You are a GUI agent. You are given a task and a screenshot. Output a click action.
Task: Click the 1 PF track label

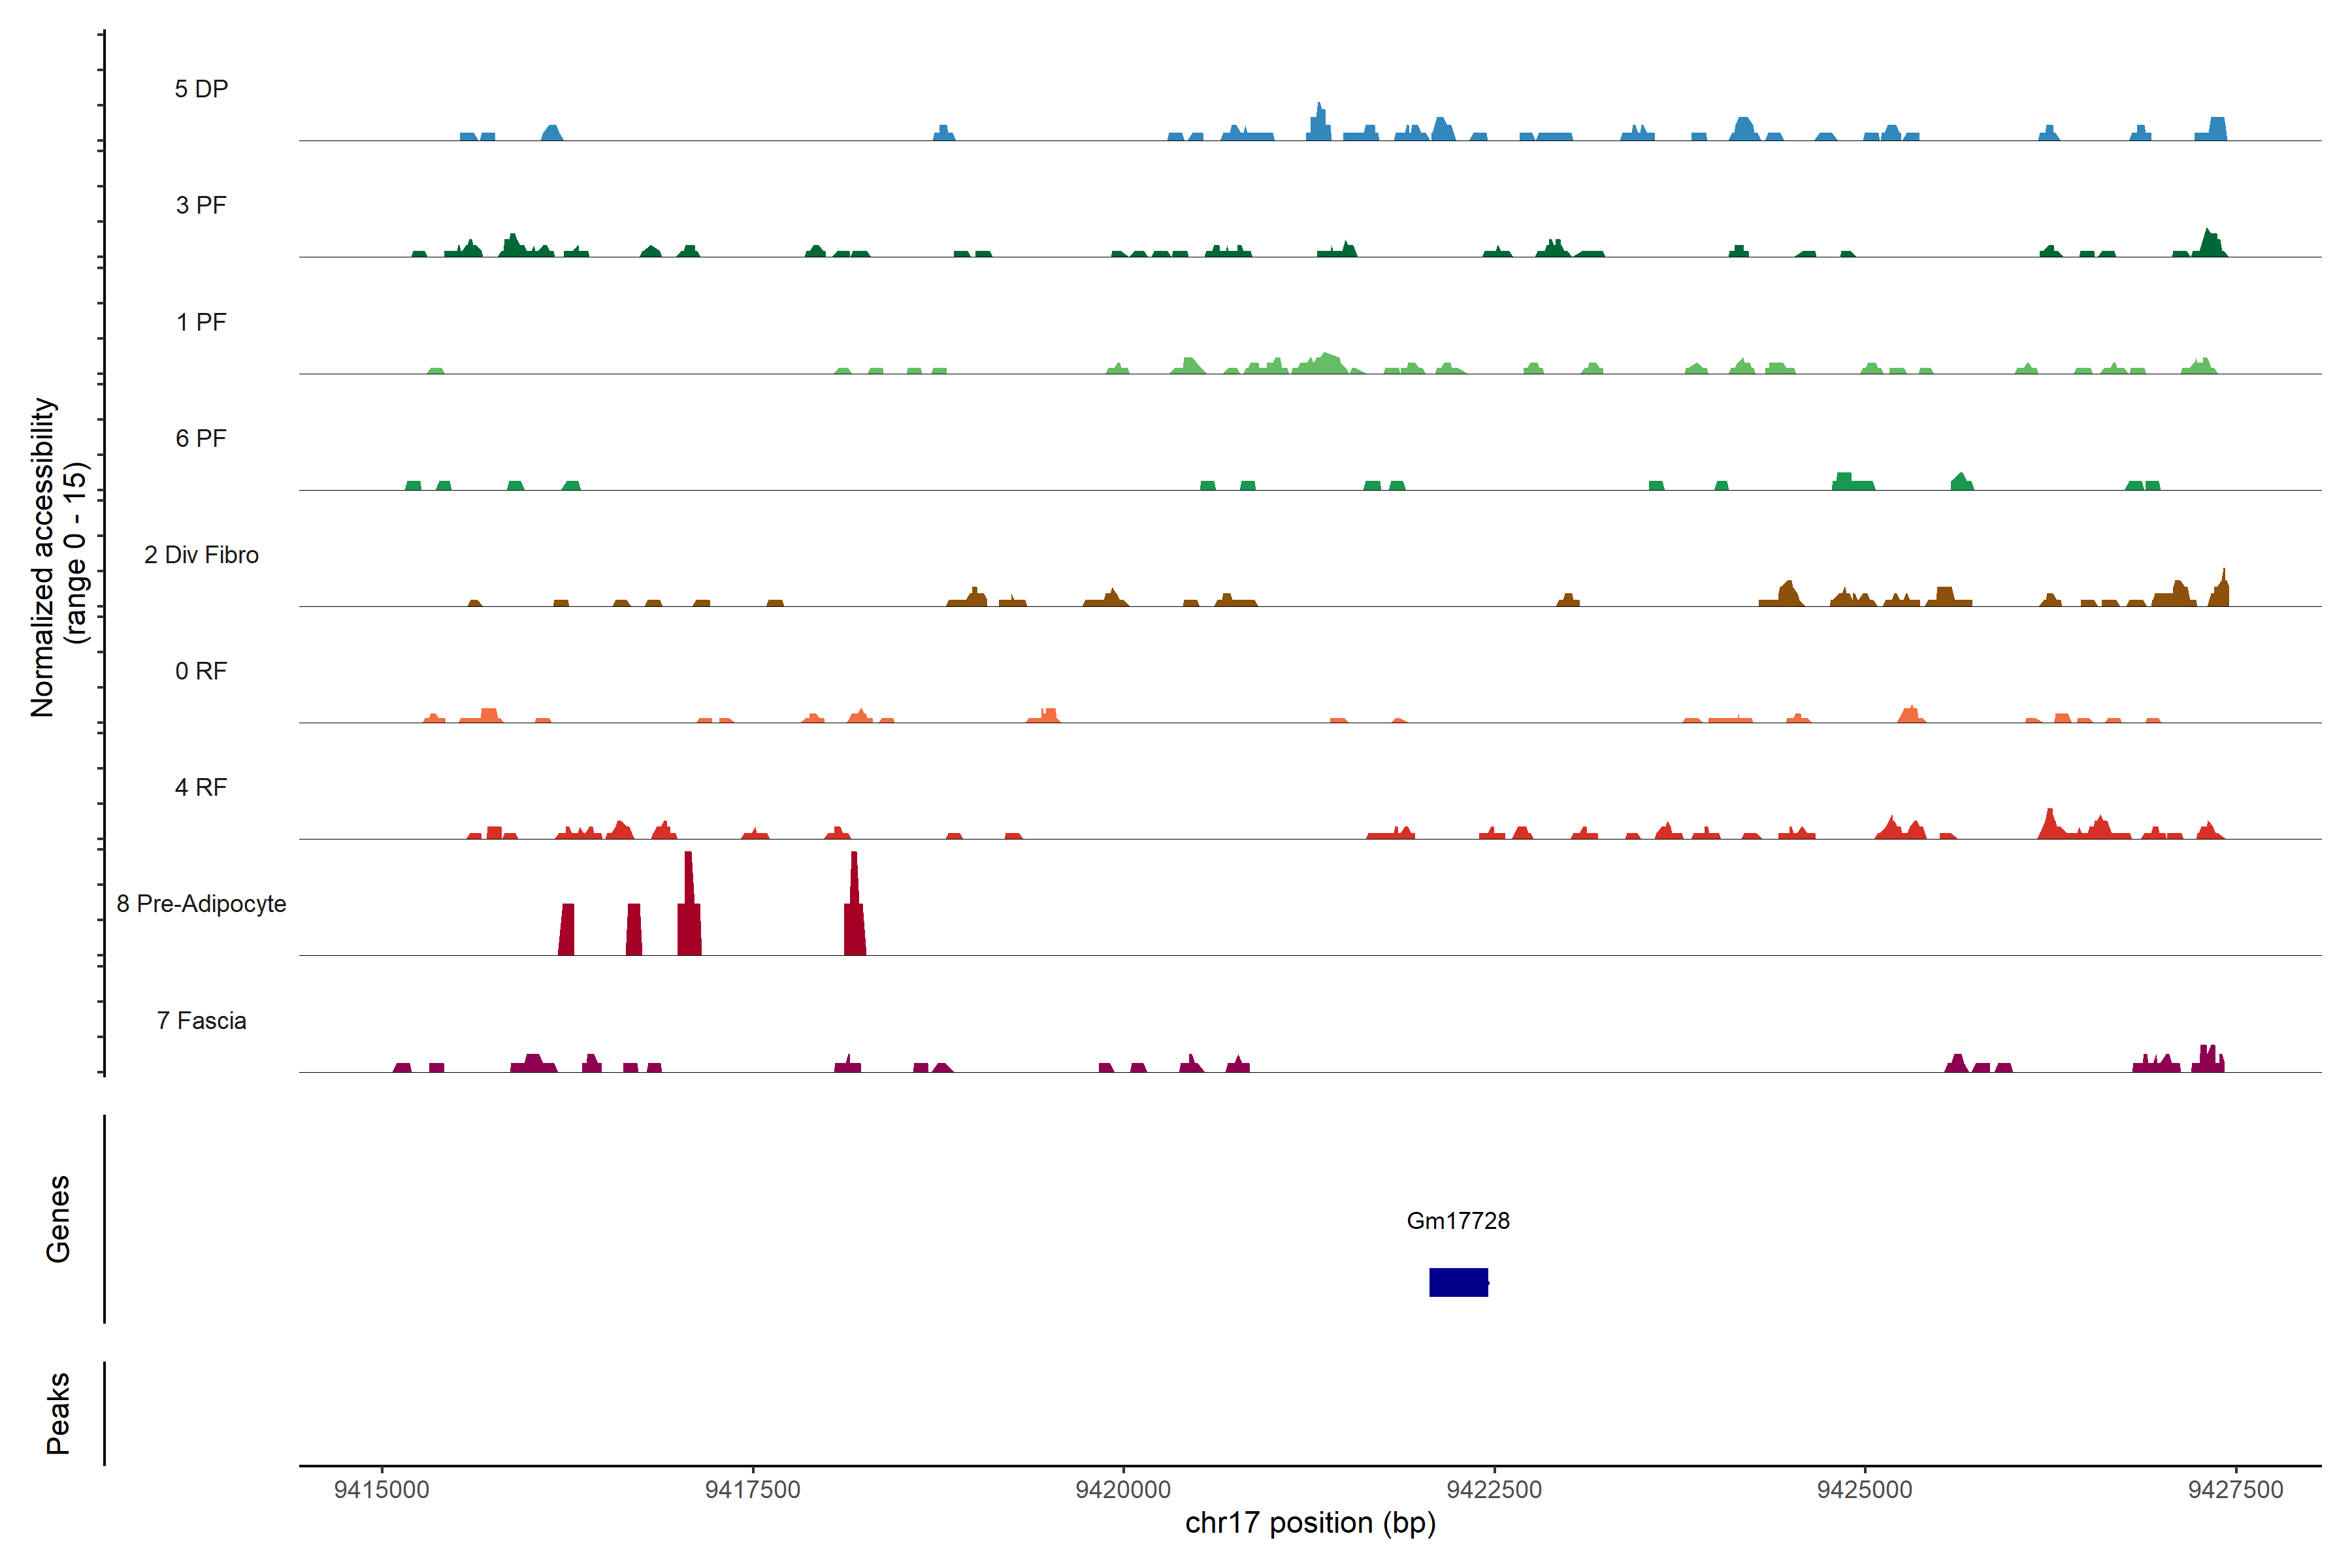[201, 322]
